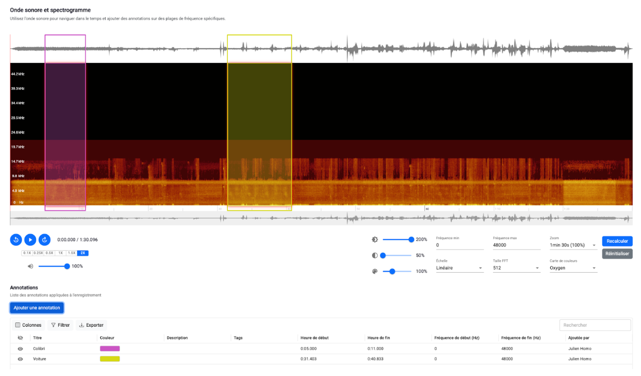Screen dimensions: 641x376
Task: Open the Carte de couleurs dropdown
Action: [x=573, y=268]
